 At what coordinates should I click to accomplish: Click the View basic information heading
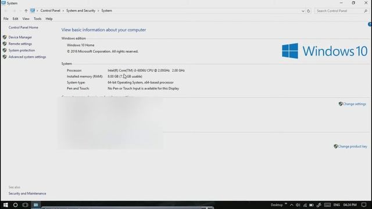click(103, 30)
